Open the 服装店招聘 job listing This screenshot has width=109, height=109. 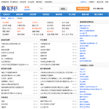click(x=5, y=50)
